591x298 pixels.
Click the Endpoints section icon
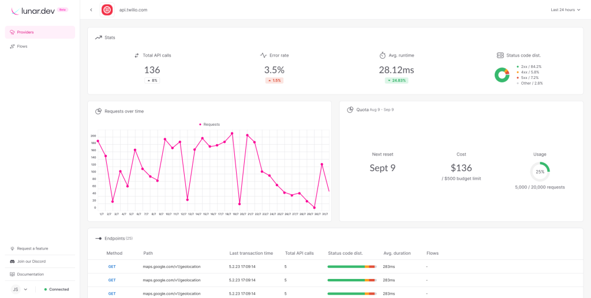[x=99, y=238]
